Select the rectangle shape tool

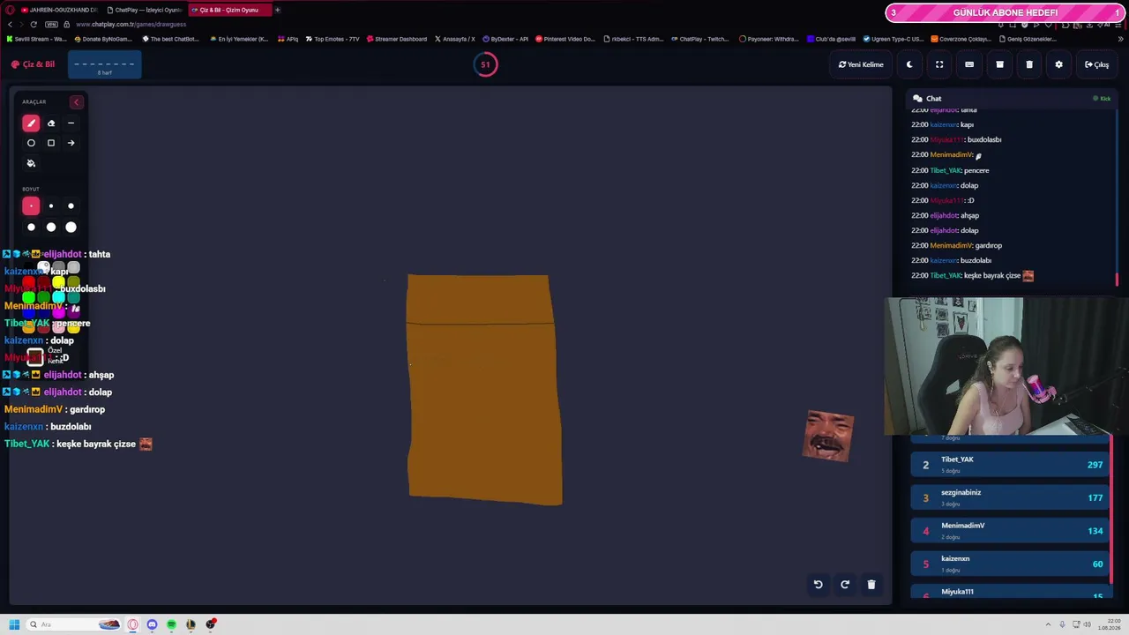pyautogui.click(x=51, y=143)
